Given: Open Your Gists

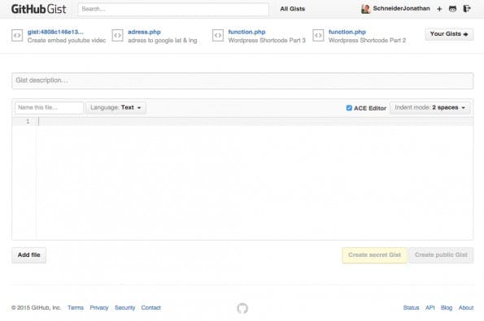Looking at the screenshot, I should point(449,34).
